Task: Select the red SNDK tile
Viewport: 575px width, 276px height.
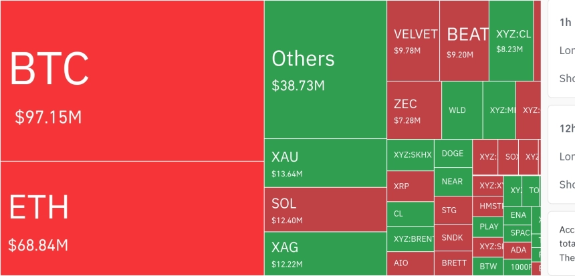Action: click(453, 237)
